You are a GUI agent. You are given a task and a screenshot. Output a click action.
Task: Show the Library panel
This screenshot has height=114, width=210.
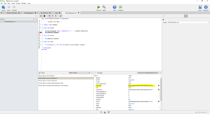pos(200,7)
